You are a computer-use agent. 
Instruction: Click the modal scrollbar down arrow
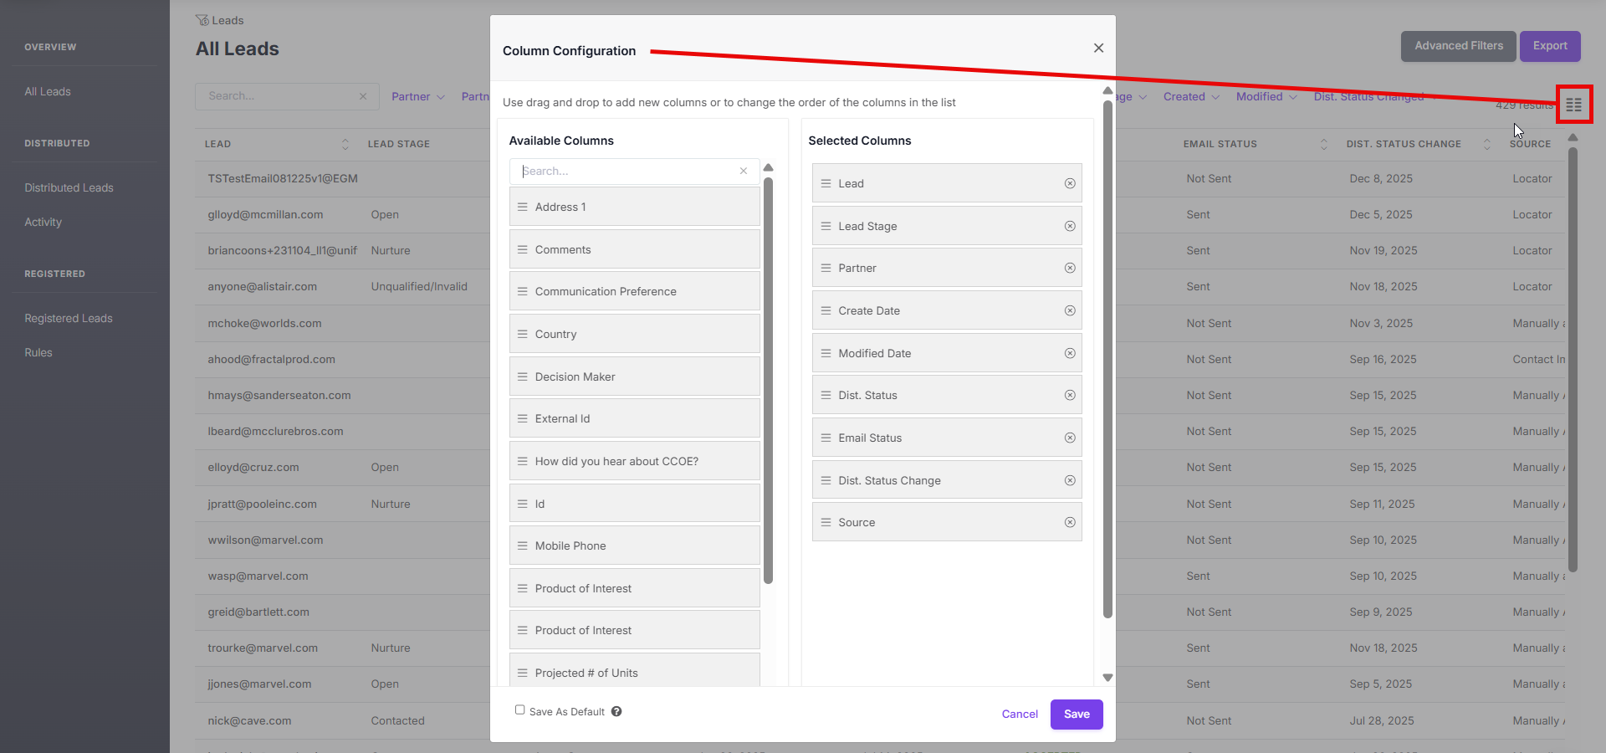coord(1107,677)
